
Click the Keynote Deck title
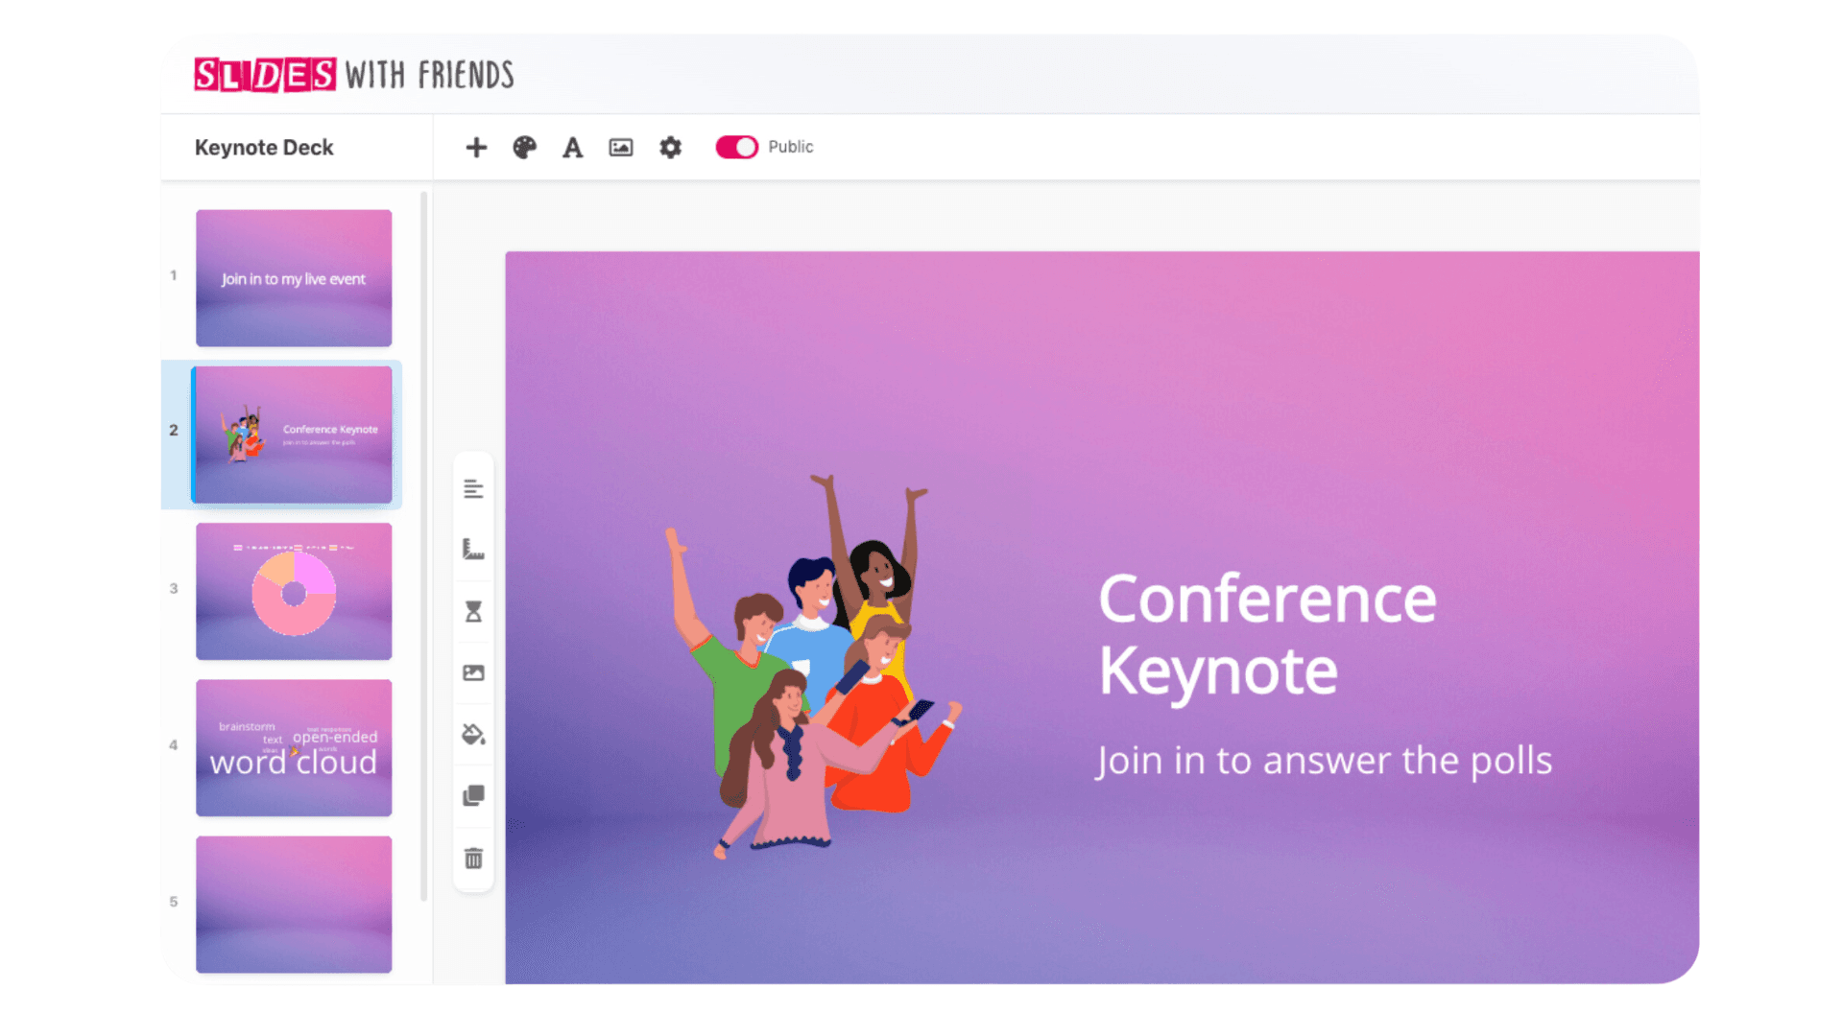pyautogui.click(x=264, y=148)
